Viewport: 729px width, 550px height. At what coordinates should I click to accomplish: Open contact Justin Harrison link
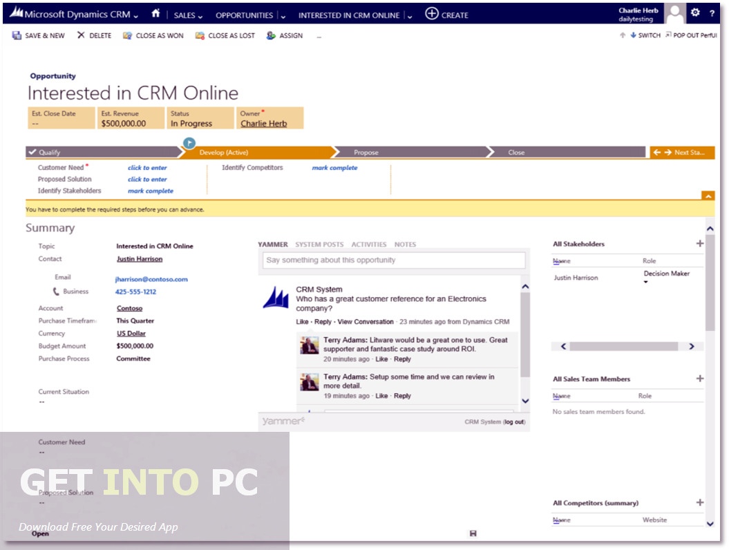140,259
